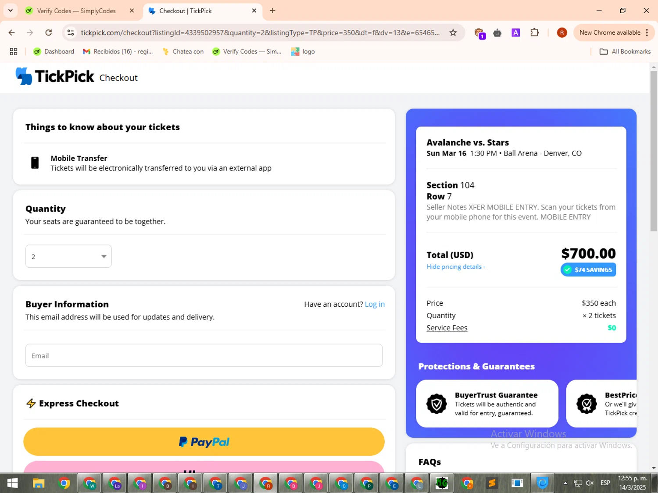Click the × 2 tickets value

599,316
